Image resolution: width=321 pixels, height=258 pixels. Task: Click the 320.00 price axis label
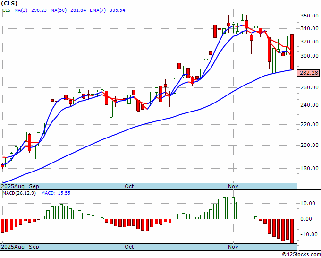(x=309, y=42)
